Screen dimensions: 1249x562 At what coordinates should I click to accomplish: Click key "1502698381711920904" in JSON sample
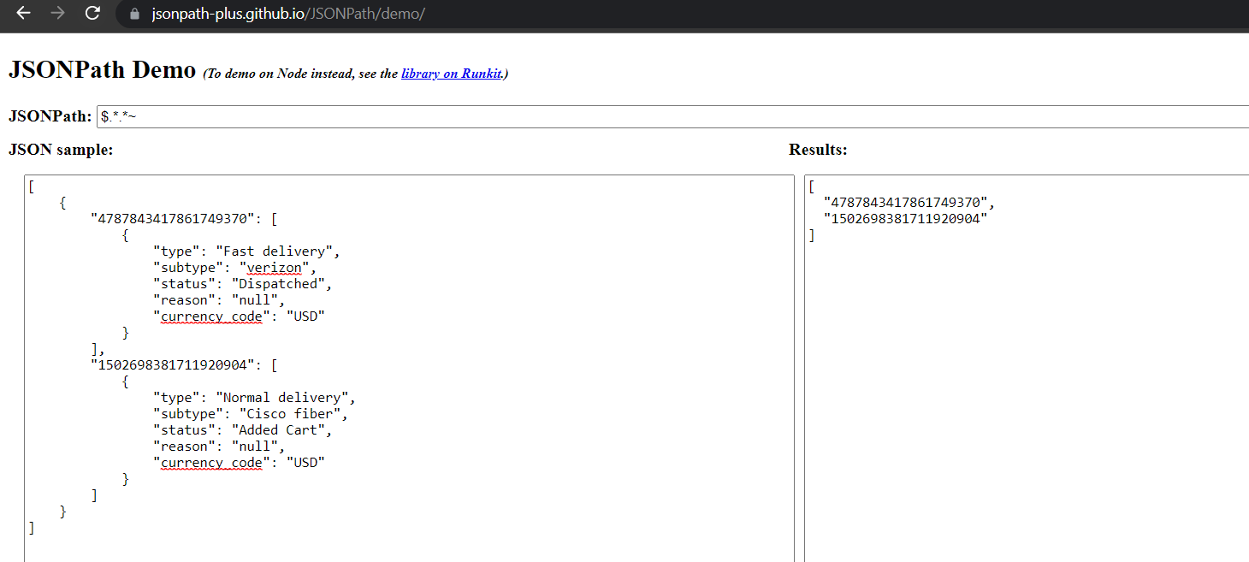coord(174,365)
